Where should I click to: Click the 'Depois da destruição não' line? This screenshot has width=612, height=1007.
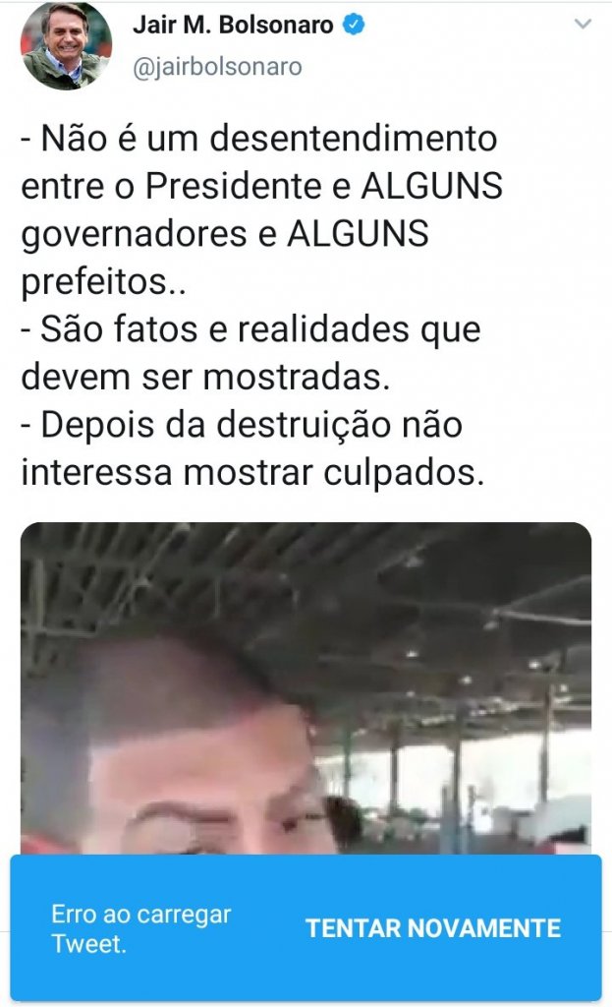pos(242,425)
